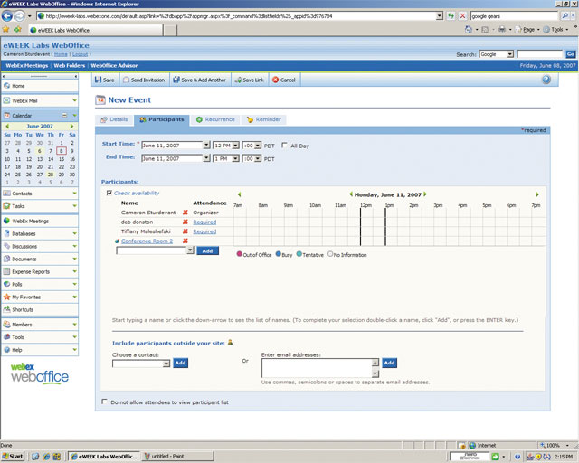
Task: Click the browser Stop button
Action: (462, 16)
